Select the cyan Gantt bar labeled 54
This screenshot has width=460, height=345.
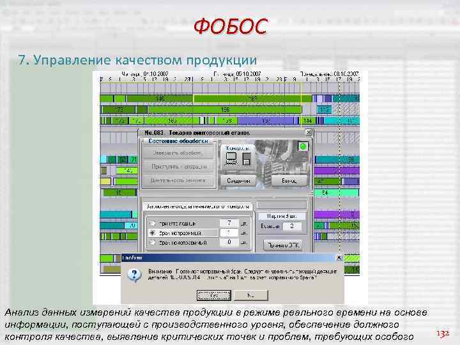[337, 193]
